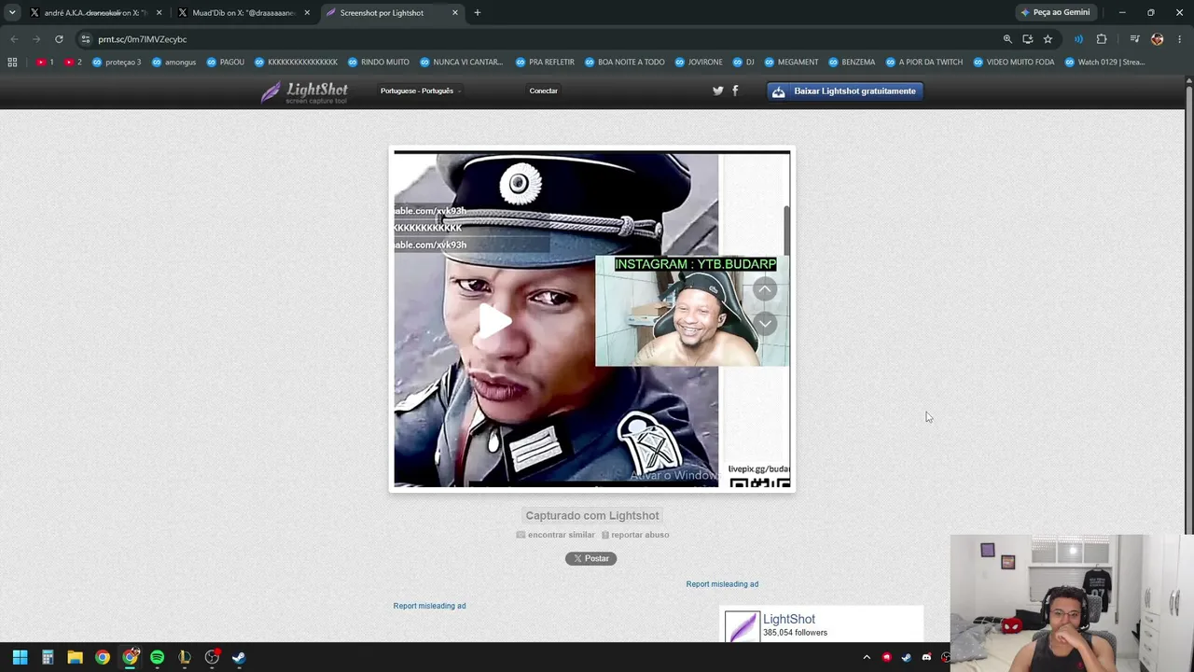Open the Chrome profile avatar menu
1194x672 pixels.
pos(1158,39)
